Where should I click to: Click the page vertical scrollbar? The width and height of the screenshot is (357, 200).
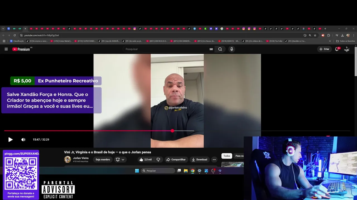(x=356, y=61)
